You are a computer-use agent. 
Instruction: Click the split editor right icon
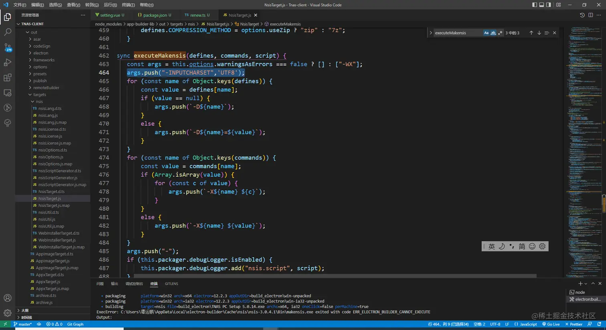[590, 15]
